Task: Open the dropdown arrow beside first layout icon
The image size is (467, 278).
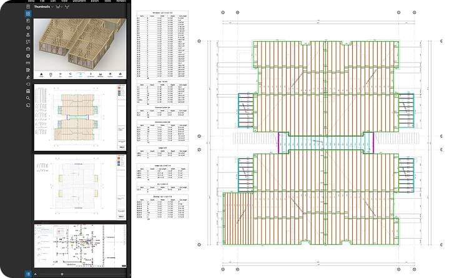Action: pos(61,6)
